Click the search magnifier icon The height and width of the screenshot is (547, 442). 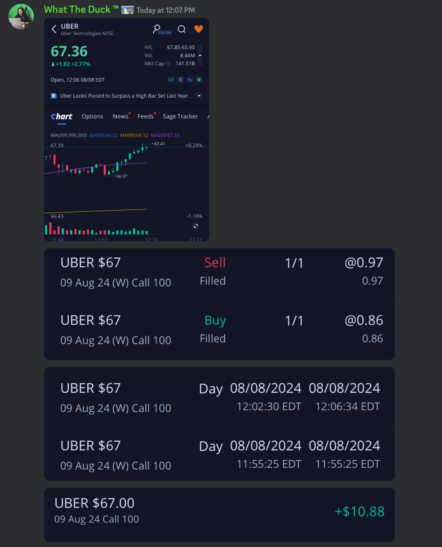(x=182, y=29)
